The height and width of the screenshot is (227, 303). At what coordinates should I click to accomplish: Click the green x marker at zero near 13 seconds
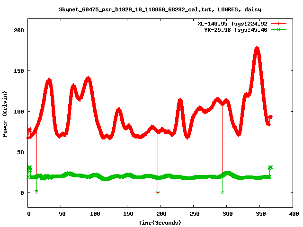37,192
